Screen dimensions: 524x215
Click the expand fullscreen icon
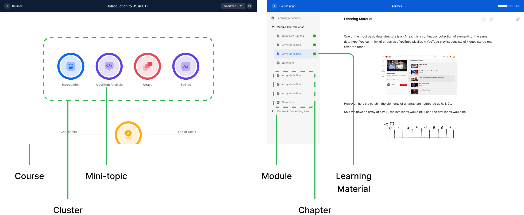pos(518,19)
